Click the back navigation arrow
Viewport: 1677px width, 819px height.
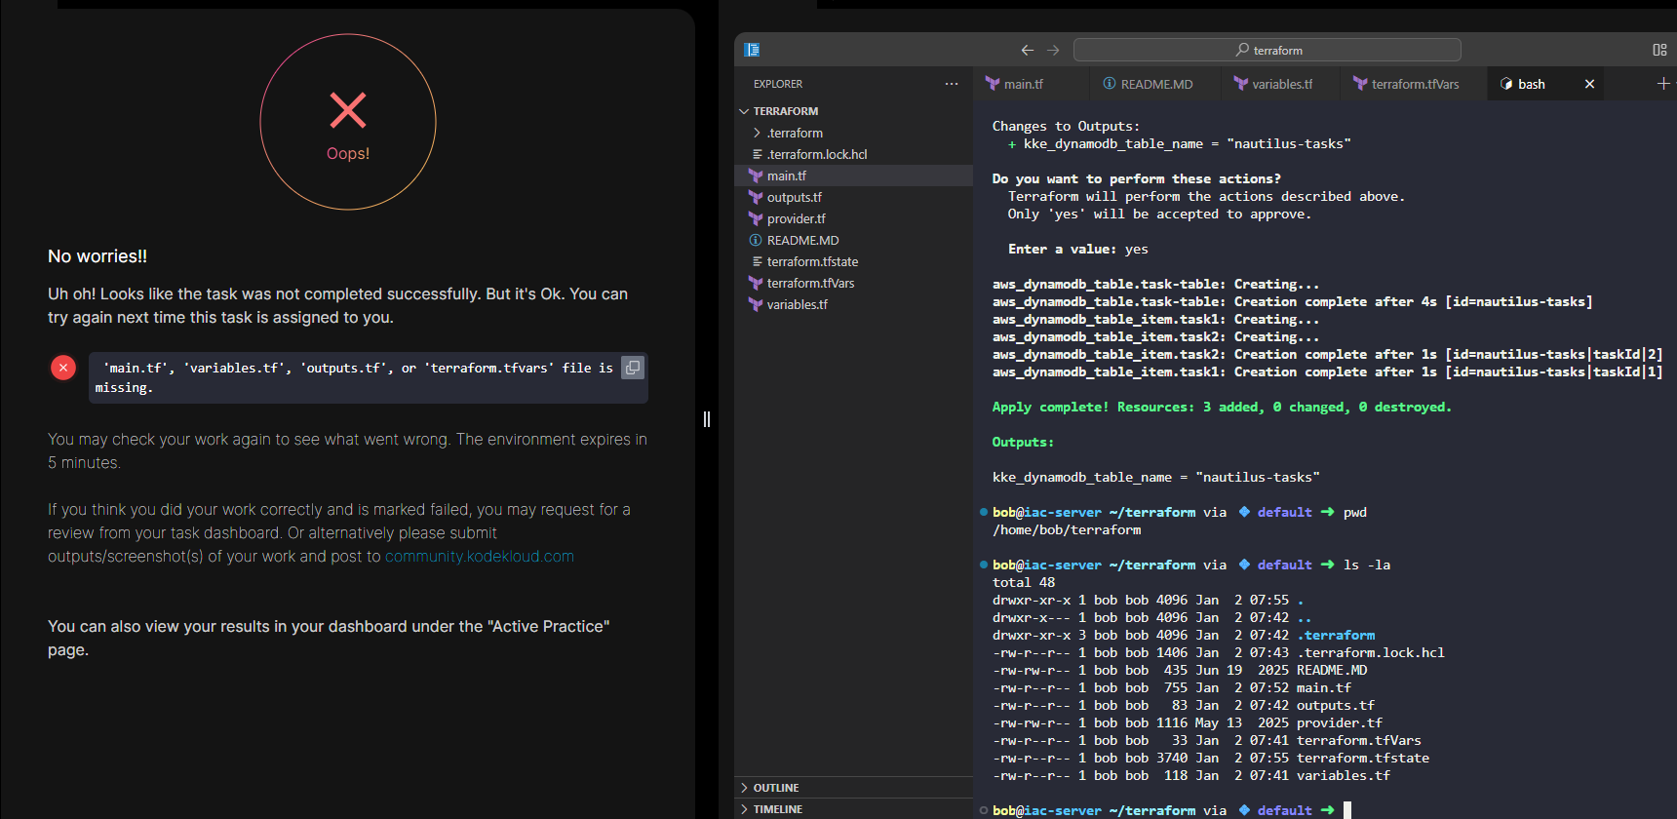click(1027, 50)
